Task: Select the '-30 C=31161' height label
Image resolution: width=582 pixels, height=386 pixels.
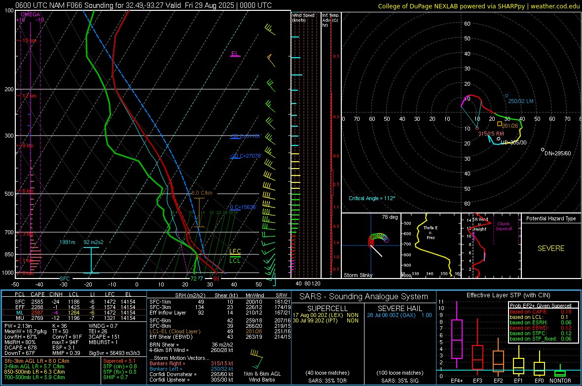Action: coord(245,136)
